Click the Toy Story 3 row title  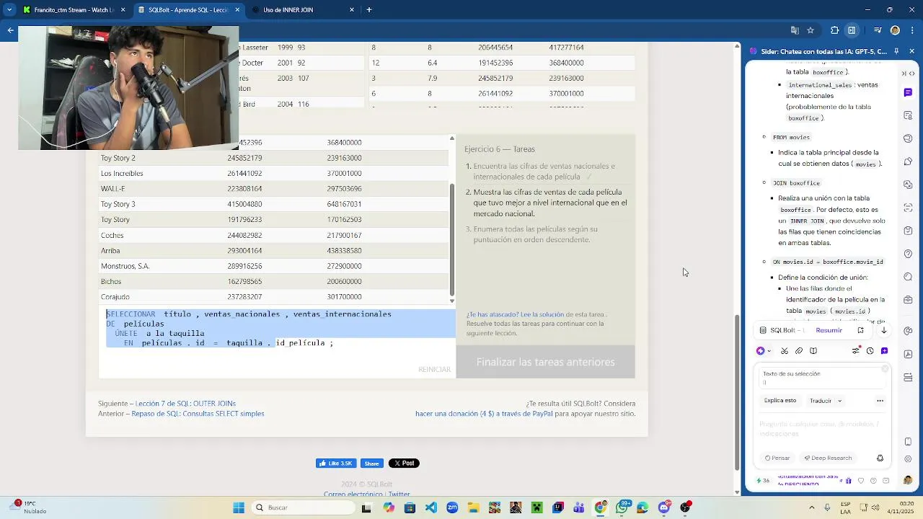coord(118,204)
